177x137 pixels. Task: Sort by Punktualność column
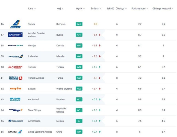(x=140, y=8)
